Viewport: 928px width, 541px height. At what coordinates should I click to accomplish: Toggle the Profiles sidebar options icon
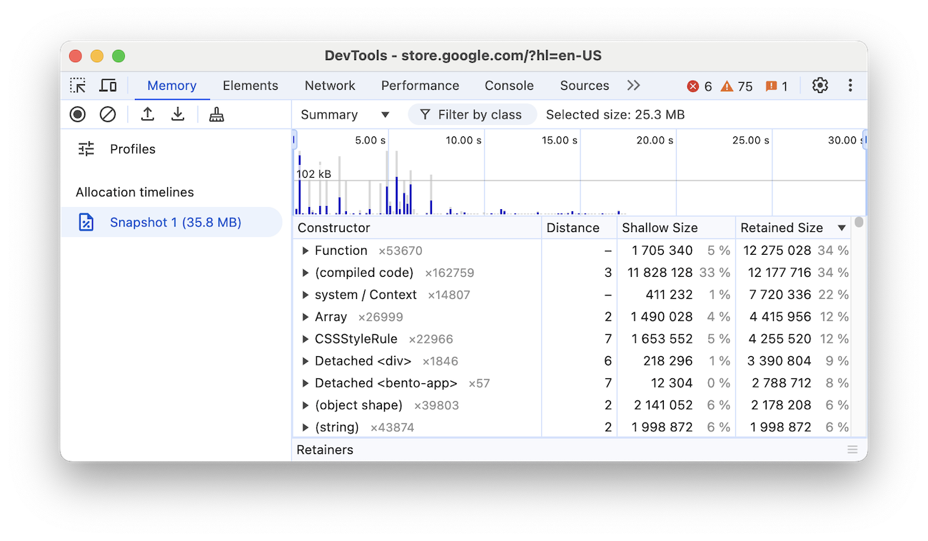pyautogui.click(x=86, y=149)
